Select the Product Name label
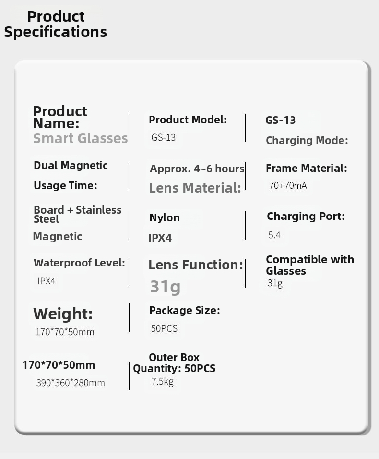This screenshot has width=379, height=459. pos(60,117)
